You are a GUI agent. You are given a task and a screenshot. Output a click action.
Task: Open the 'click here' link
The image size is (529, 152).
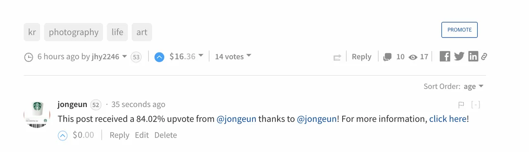(x=448, y=119)
